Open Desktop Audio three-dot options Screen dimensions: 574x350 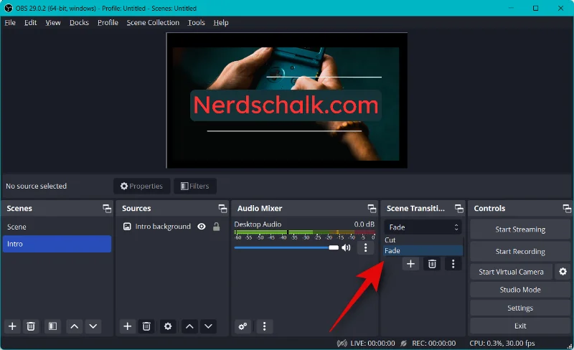pyautogui.click(x=365, y=248)
